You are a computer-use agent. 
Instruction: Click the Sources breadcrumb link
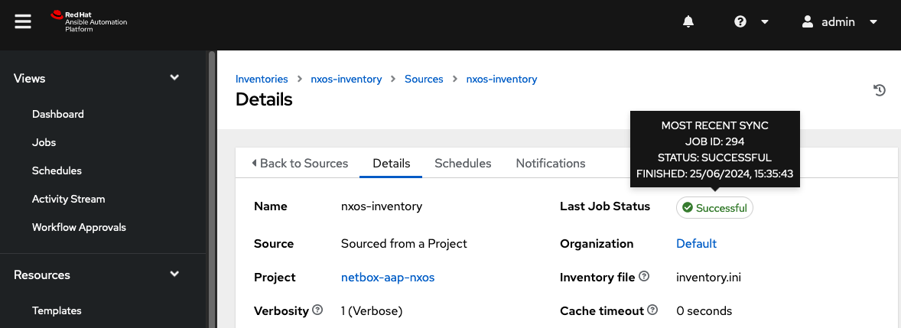pos(424,80)
